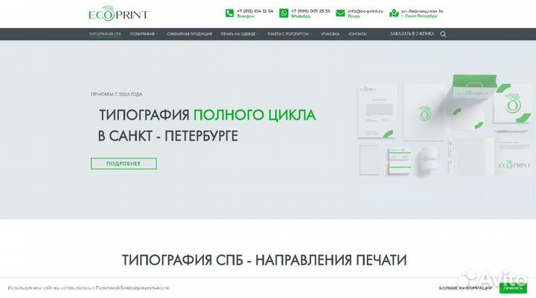536x298 pixels.
Task: Click the info@ec-print.ru email link
Action: coord(366,11)
